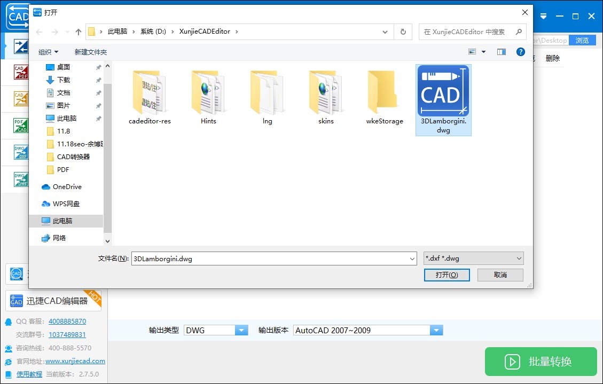The width and height of the screenshot is (603, 384).
Task: Open Help in the file dialog
Action: (521, 51)
